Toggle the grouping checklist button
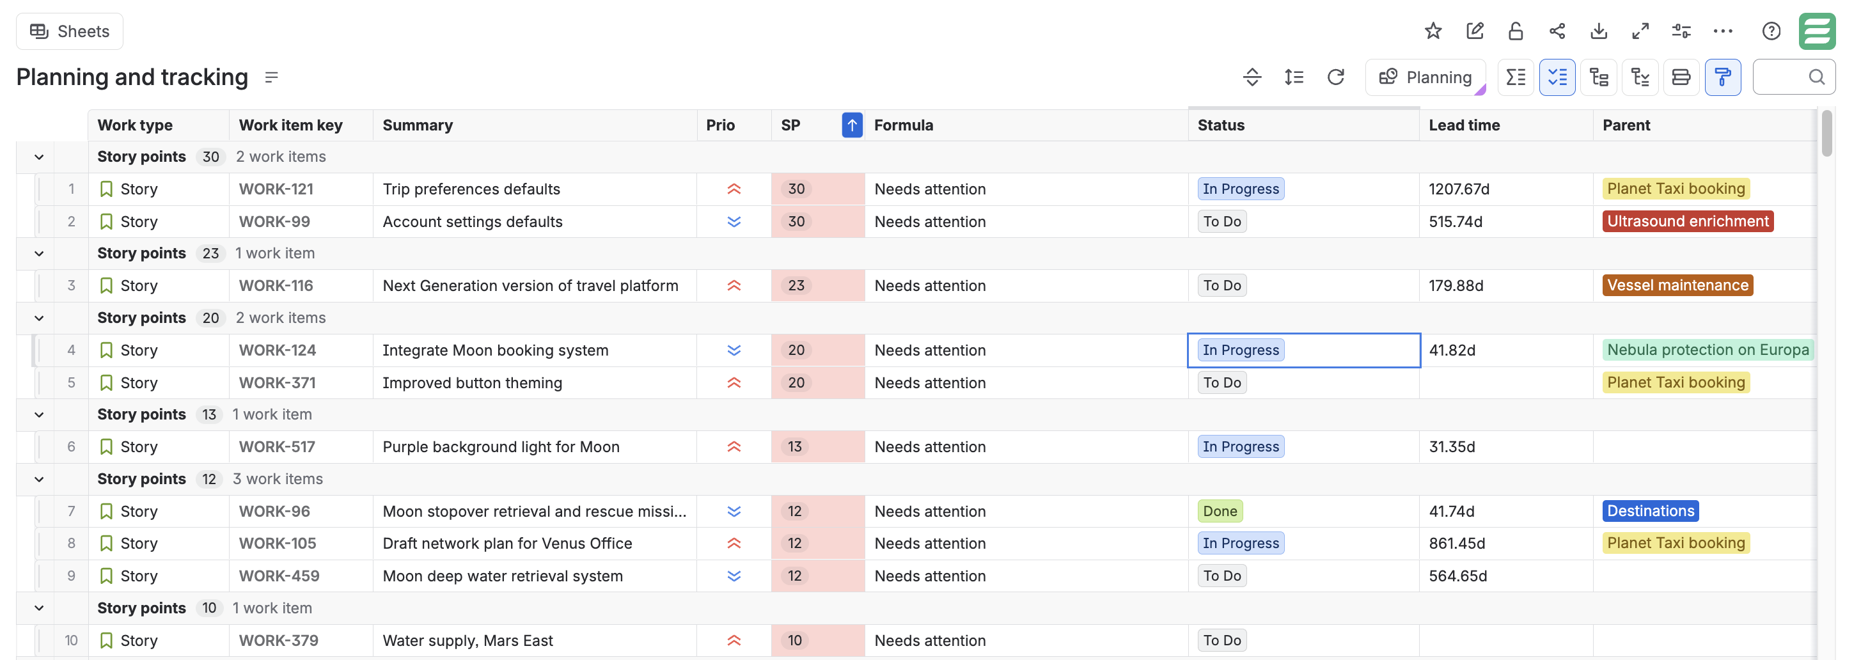Viewport: 1861px width, 660px height. [1557, 77]
